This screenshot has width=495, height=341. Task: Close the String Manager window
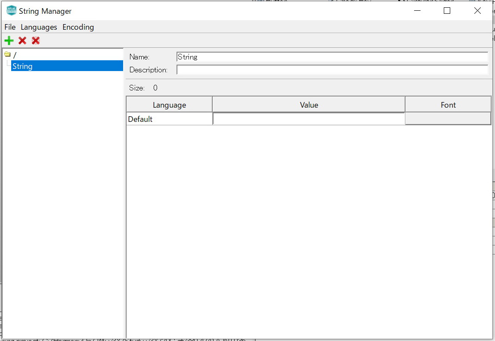[x=477, y=11]
